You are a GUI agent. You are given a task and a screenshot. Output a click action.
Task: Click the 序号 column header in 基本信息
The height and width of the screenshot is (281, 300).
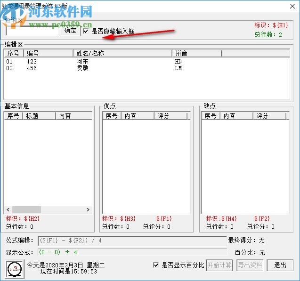(13, 116)
